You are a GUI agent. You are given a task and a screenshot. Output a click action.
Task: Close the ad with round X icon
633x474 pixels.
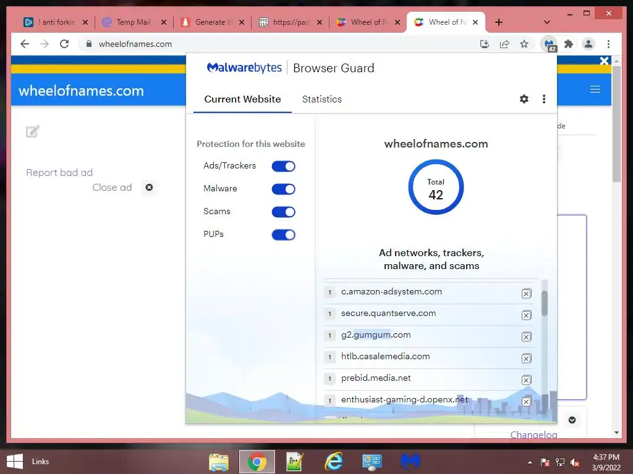tap(149, 188)
